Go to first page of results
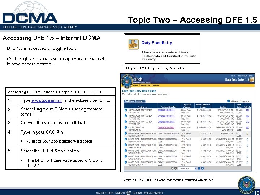This screenshot has height=195, width=260. point(172,168)
